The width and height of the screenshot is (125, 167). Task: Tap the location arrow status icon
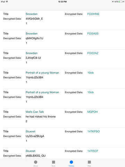point(112,2)
